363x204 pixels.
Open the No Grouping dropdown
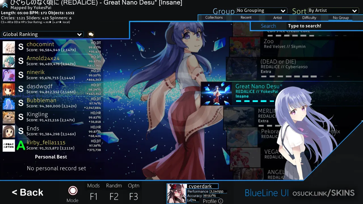point(261,11)
